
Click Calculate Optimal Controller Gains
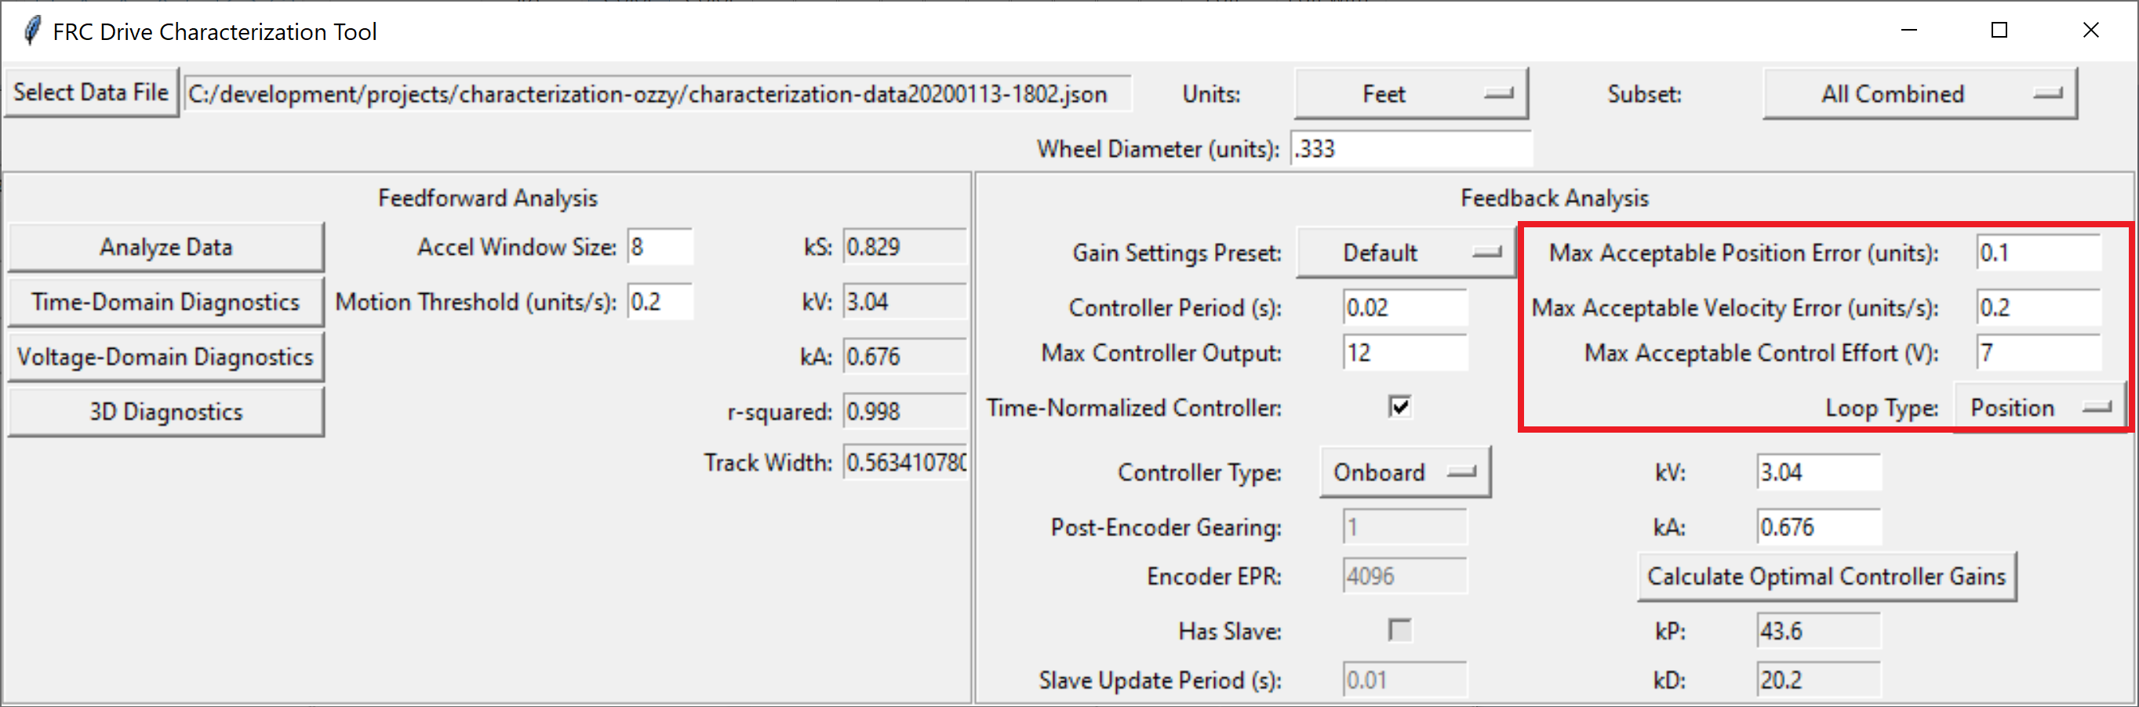[1826, 576]
